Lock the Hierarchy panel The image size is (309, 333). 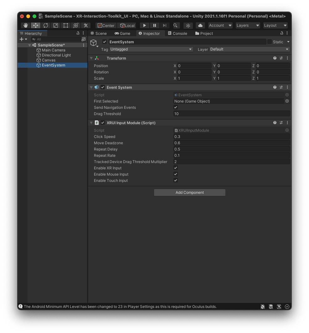coord(78,33)
